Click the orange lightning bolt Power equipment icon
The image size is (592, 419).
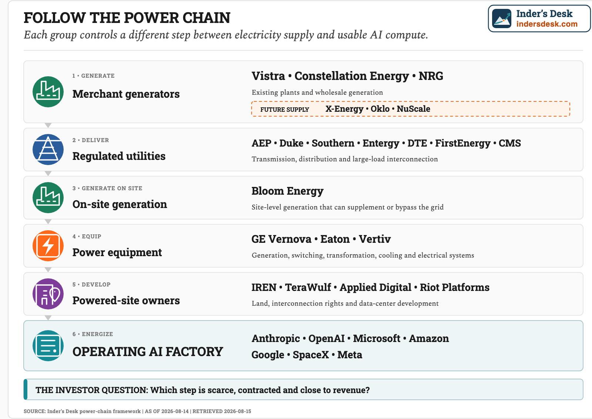[48, 246]
